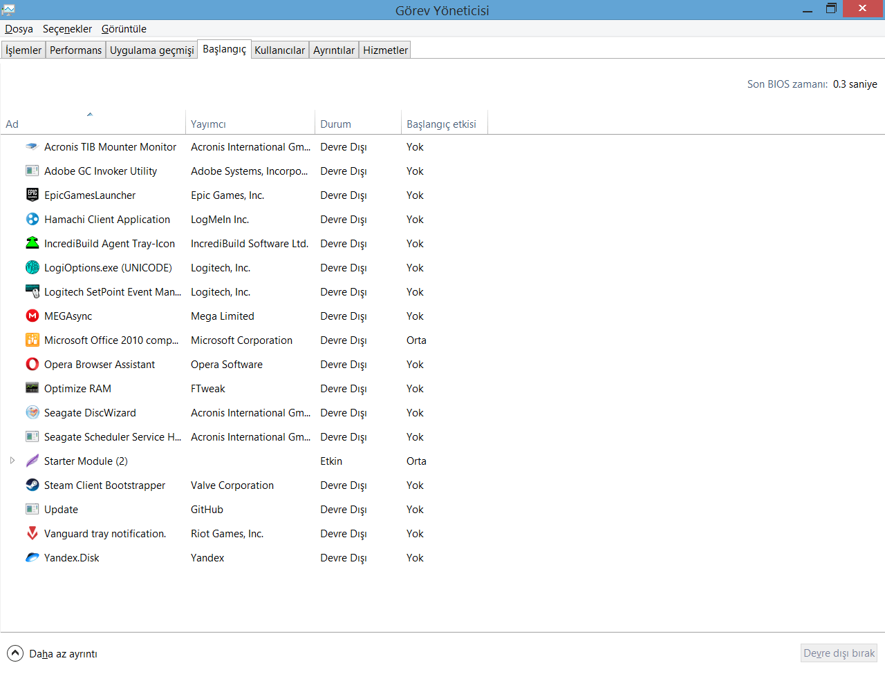Click the Devre Dışı status for MEGAsync
885x674 pixels.
(344, 316)
